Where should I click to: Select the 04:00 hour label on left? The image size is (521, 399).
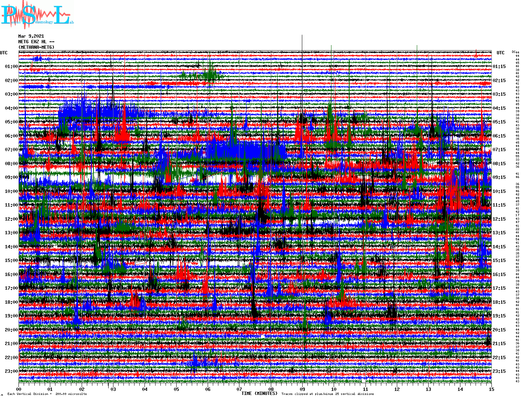[11, 108]
